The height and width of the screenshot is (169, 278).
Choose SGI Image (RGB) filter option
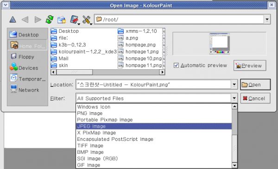point(154,158)
